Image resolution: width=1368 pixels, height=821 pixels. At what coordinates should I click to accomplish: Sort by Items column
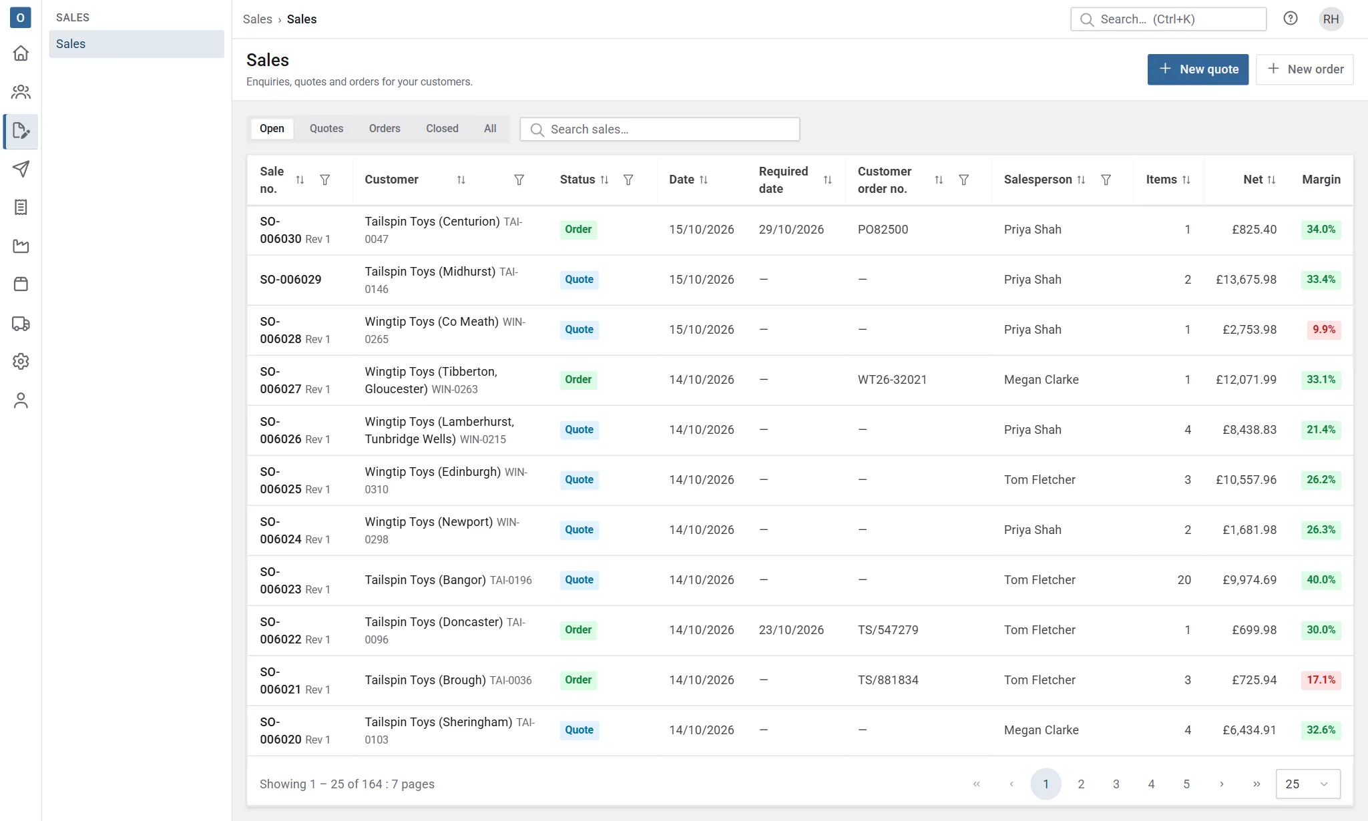pos(1186,180)
